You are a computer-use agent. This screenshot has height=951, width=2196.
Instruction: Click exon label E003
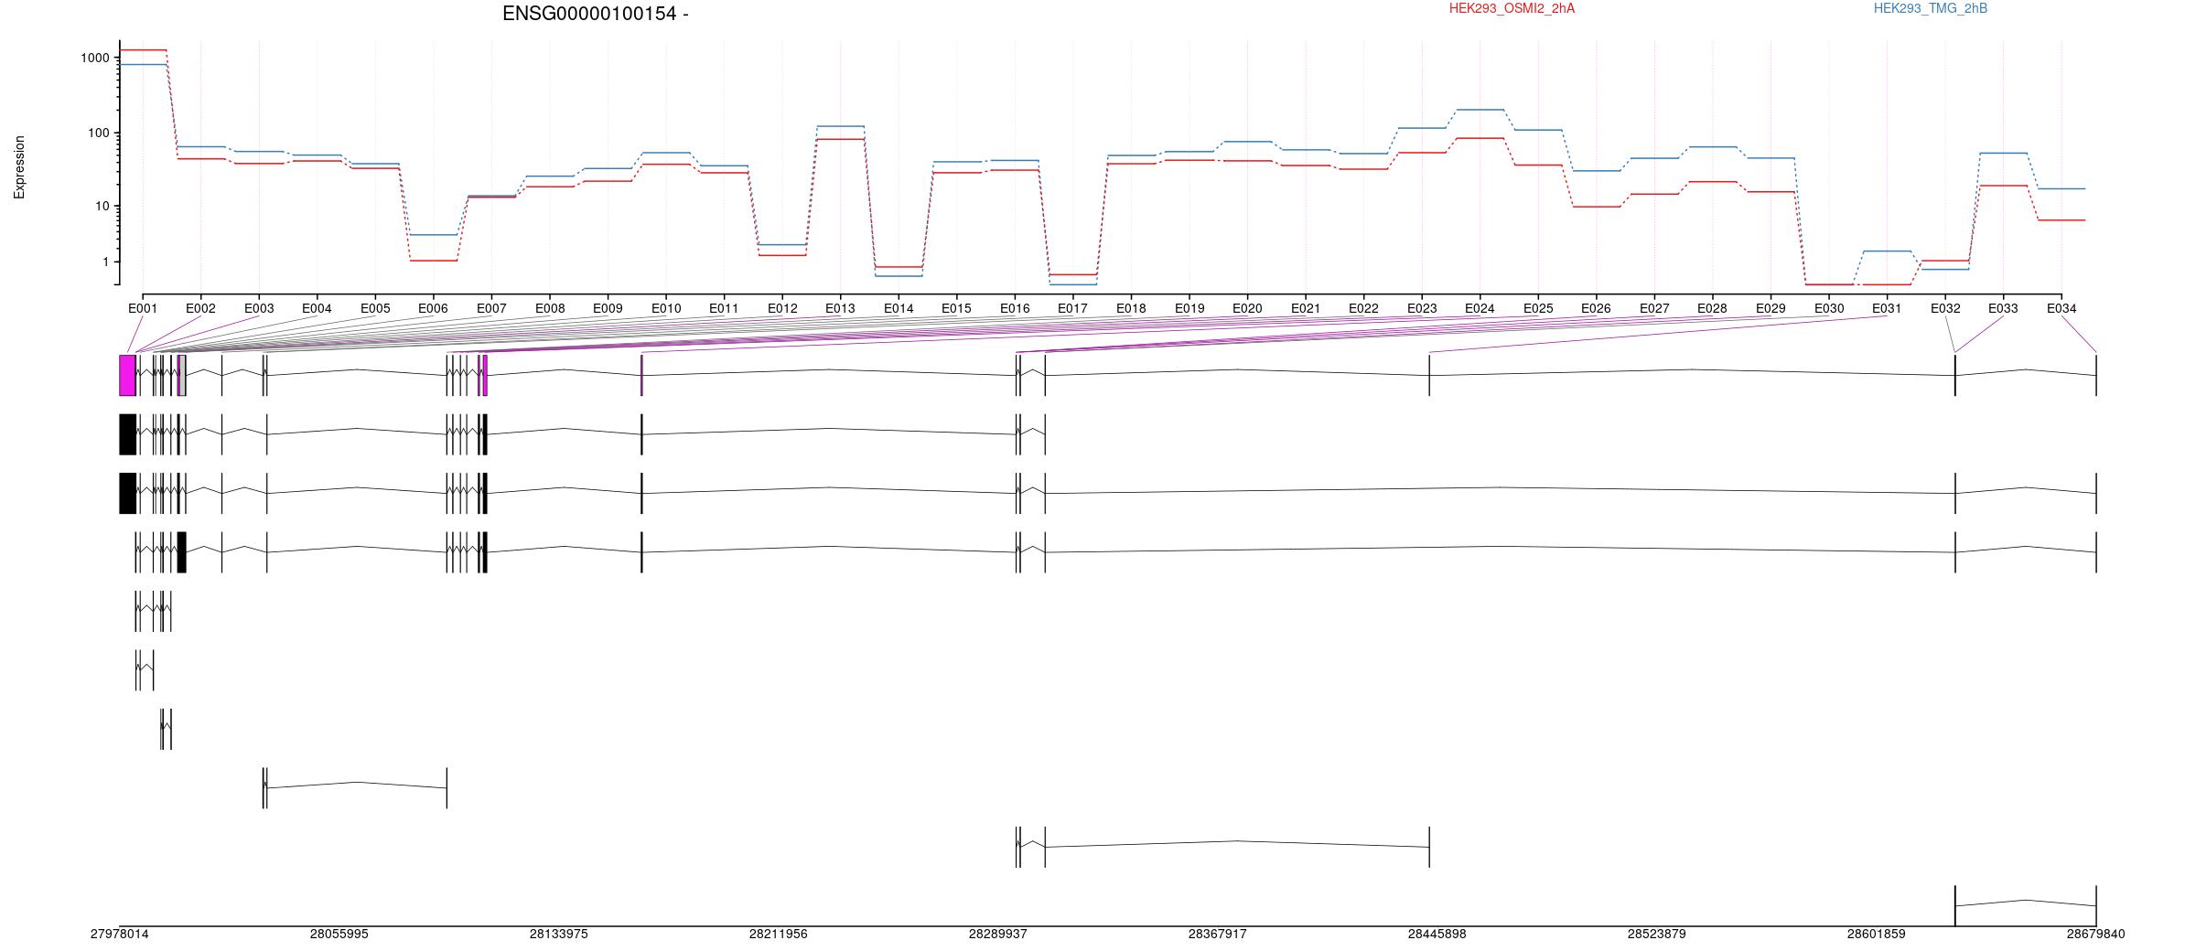point(259,308)
